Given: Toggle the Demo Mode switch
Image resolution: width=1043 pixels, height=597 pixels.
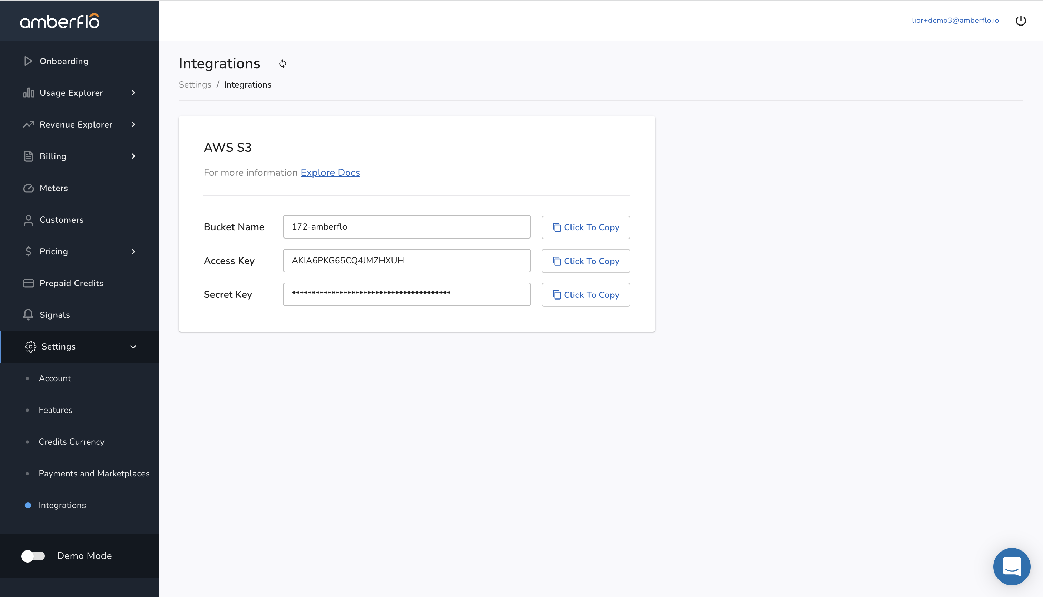Looking at the screenshot, I should [33, 556].
